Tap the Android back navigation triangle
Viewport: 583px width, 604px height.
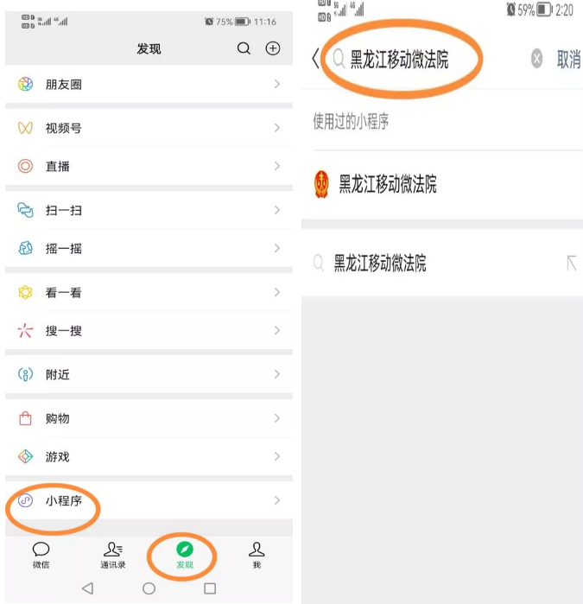click(88, 588)
